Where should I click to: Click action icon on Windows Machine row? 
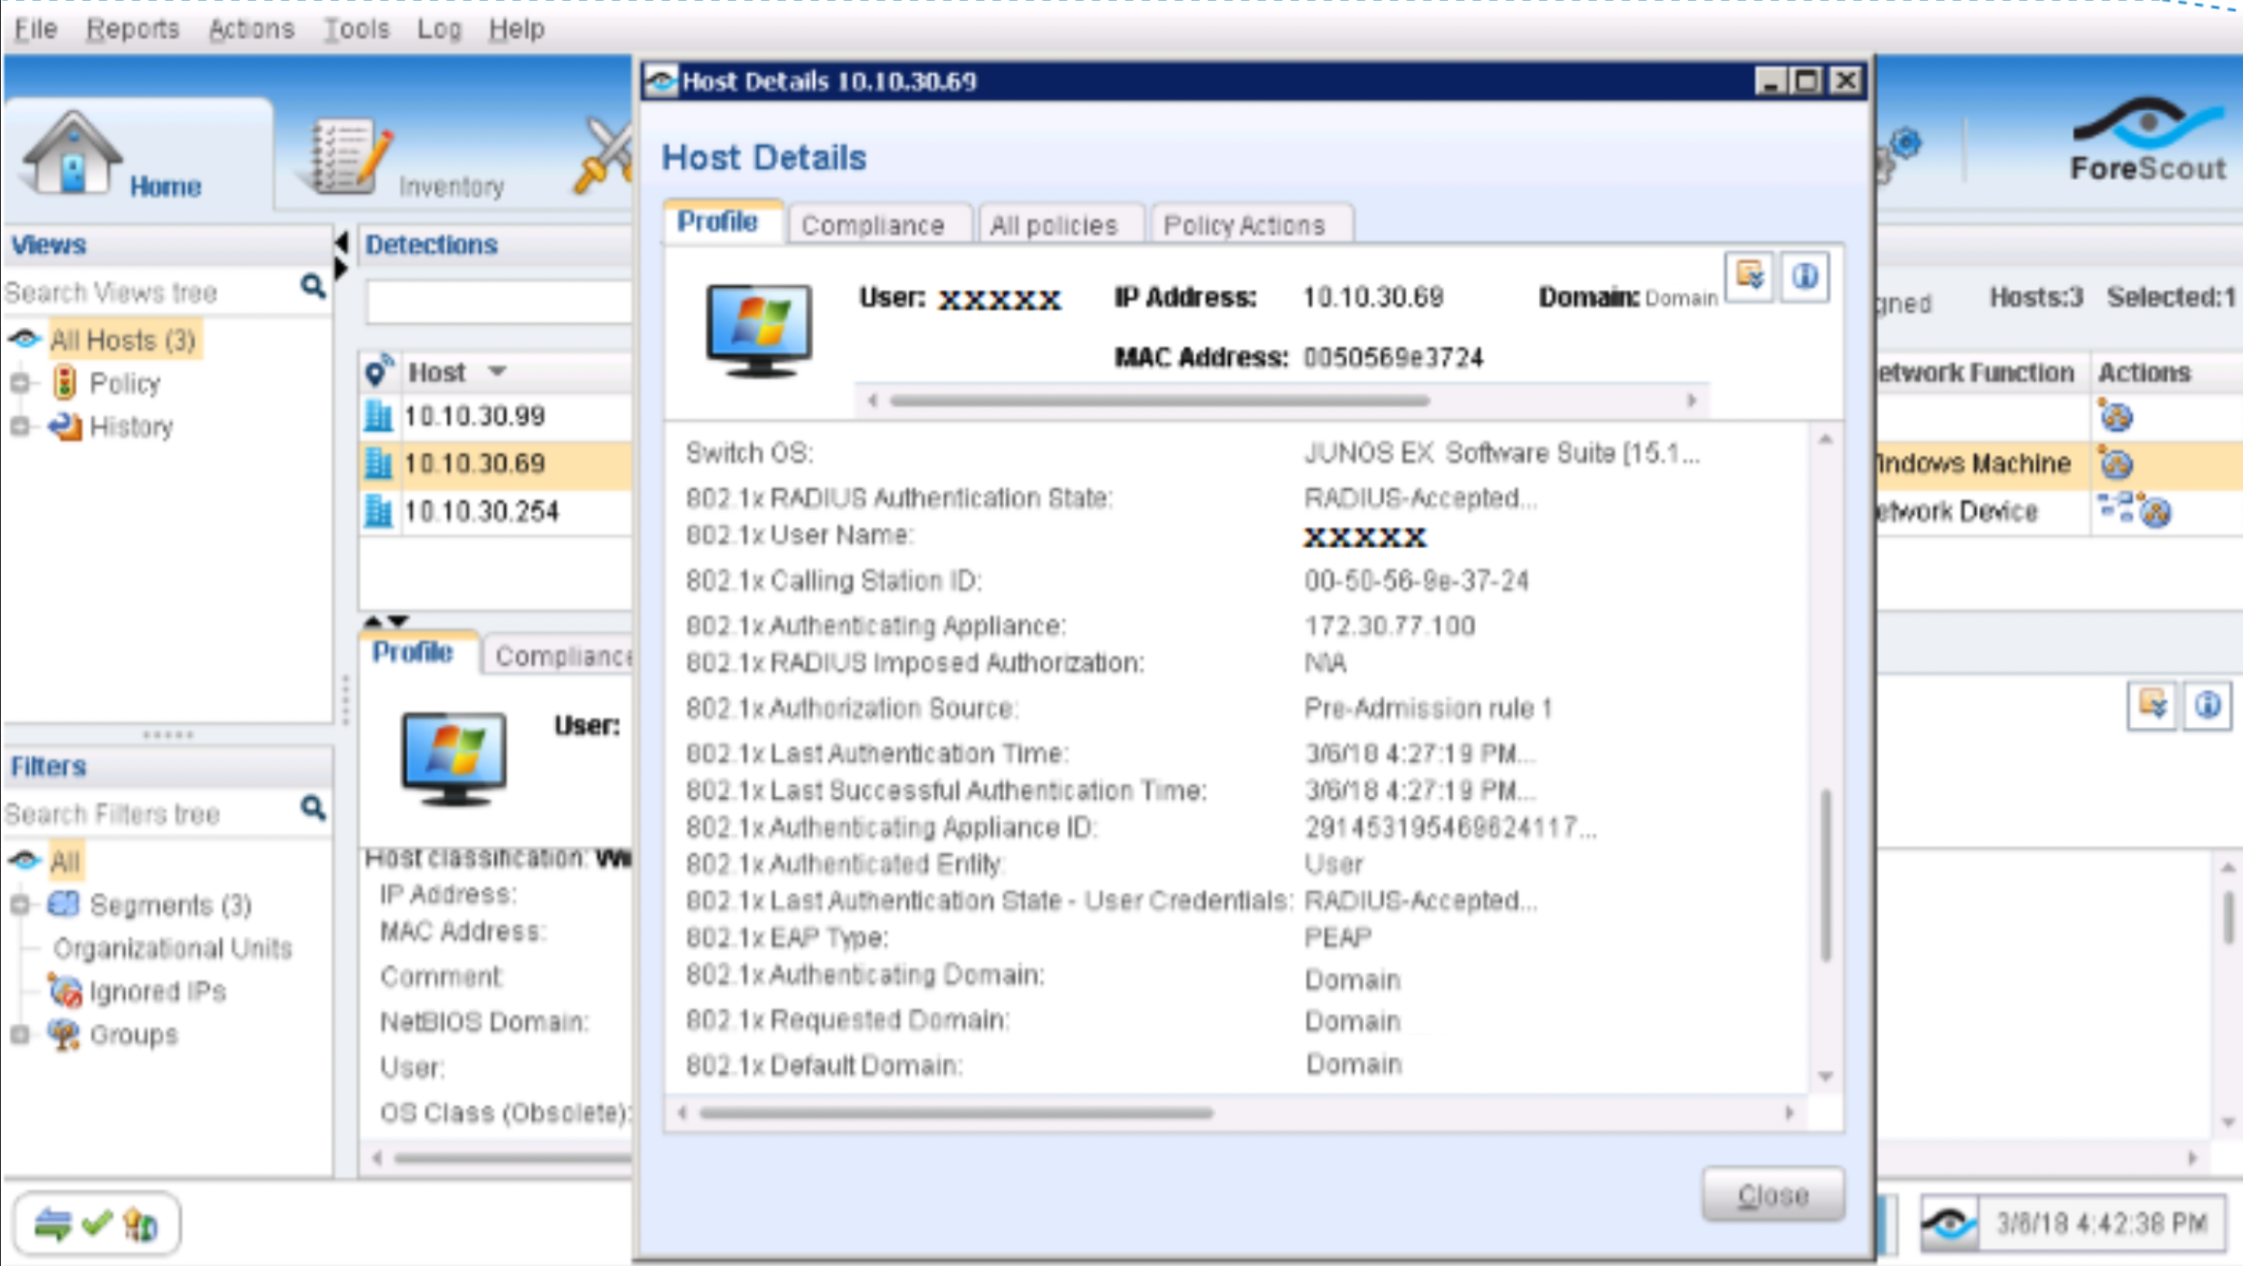point(2115,465)
